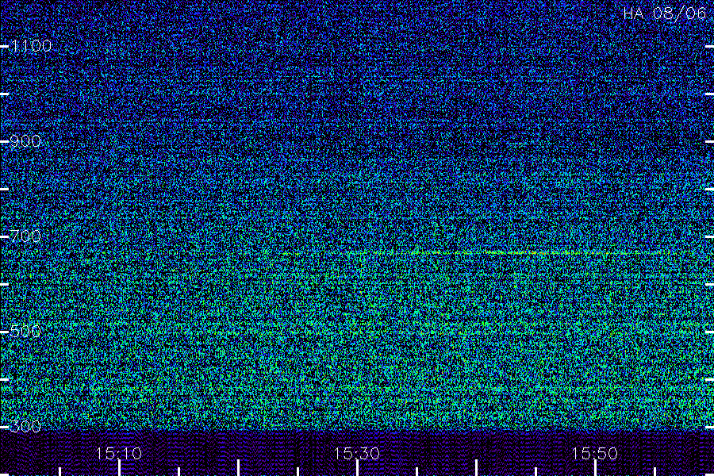Click the 15:50 time axis label
Screen dimensions: 714x476
594,454
